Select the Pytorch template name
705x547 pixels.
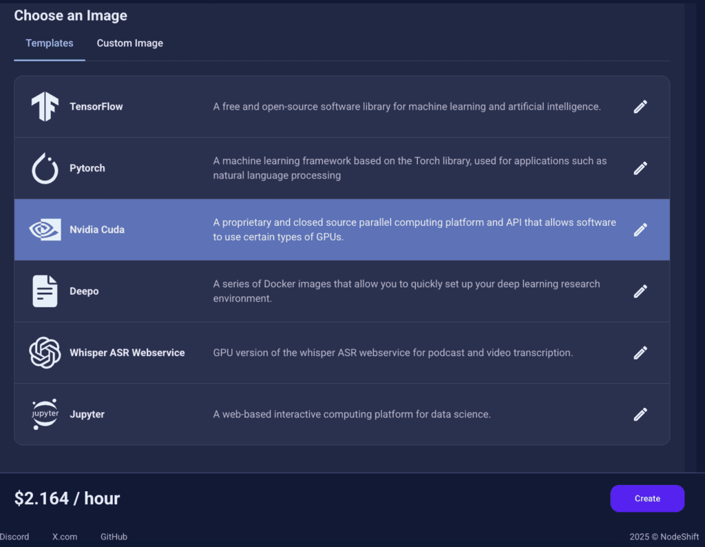[x=87, y=168]
